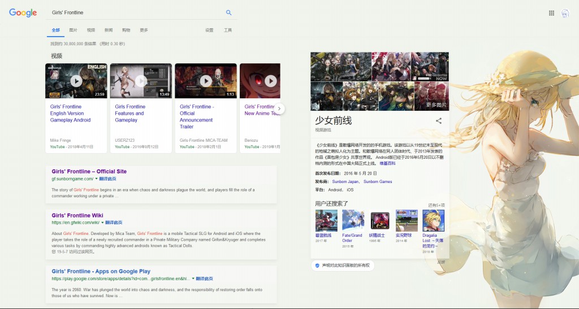Play the Features and Gameplay video
This screenshot has height=309, width=579.
[141, 81]
